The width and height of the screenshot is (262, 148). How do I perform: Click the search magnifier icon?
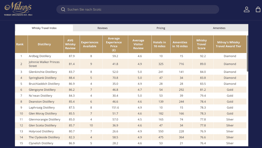(63, 9)
